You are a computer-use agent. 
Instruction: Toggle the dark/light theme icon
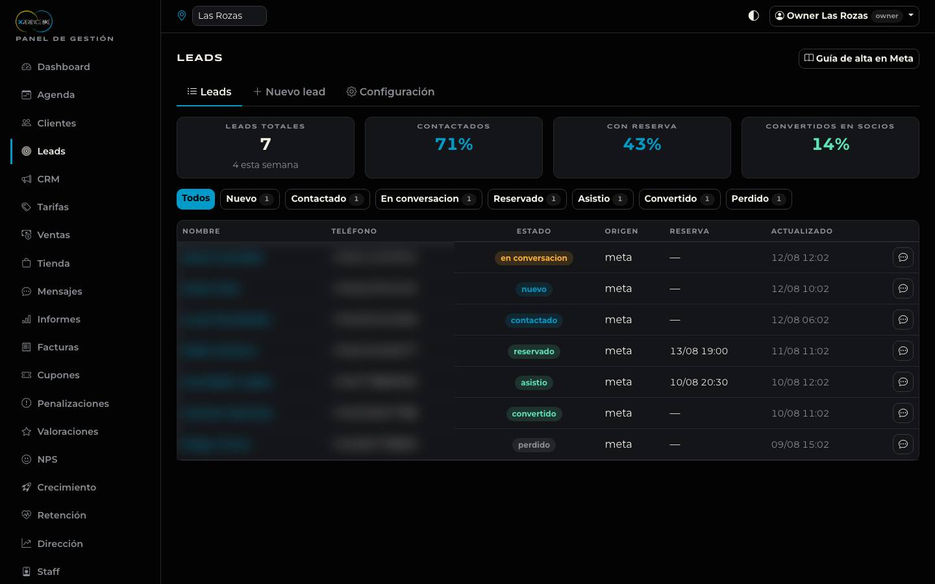[753, 16]
